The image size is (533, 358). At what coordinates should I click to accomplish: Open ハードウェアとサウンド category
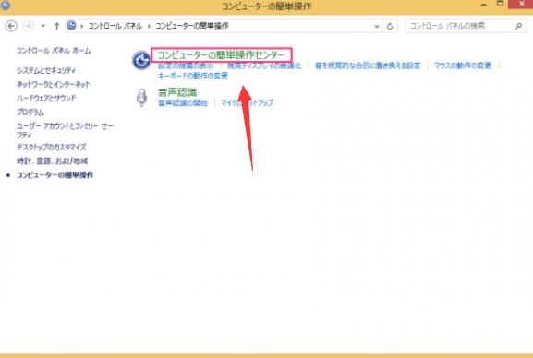pos(46,98)
